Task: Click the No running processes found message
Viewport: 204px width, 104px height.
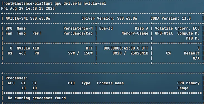Action: click(37, 98)
